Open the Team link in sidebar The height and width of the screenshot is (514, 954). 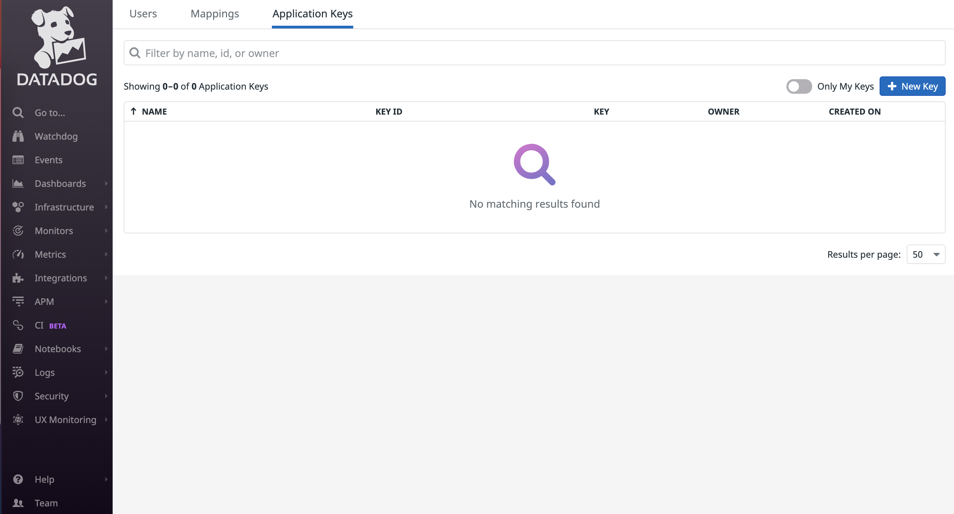click(x=46, y=503)
